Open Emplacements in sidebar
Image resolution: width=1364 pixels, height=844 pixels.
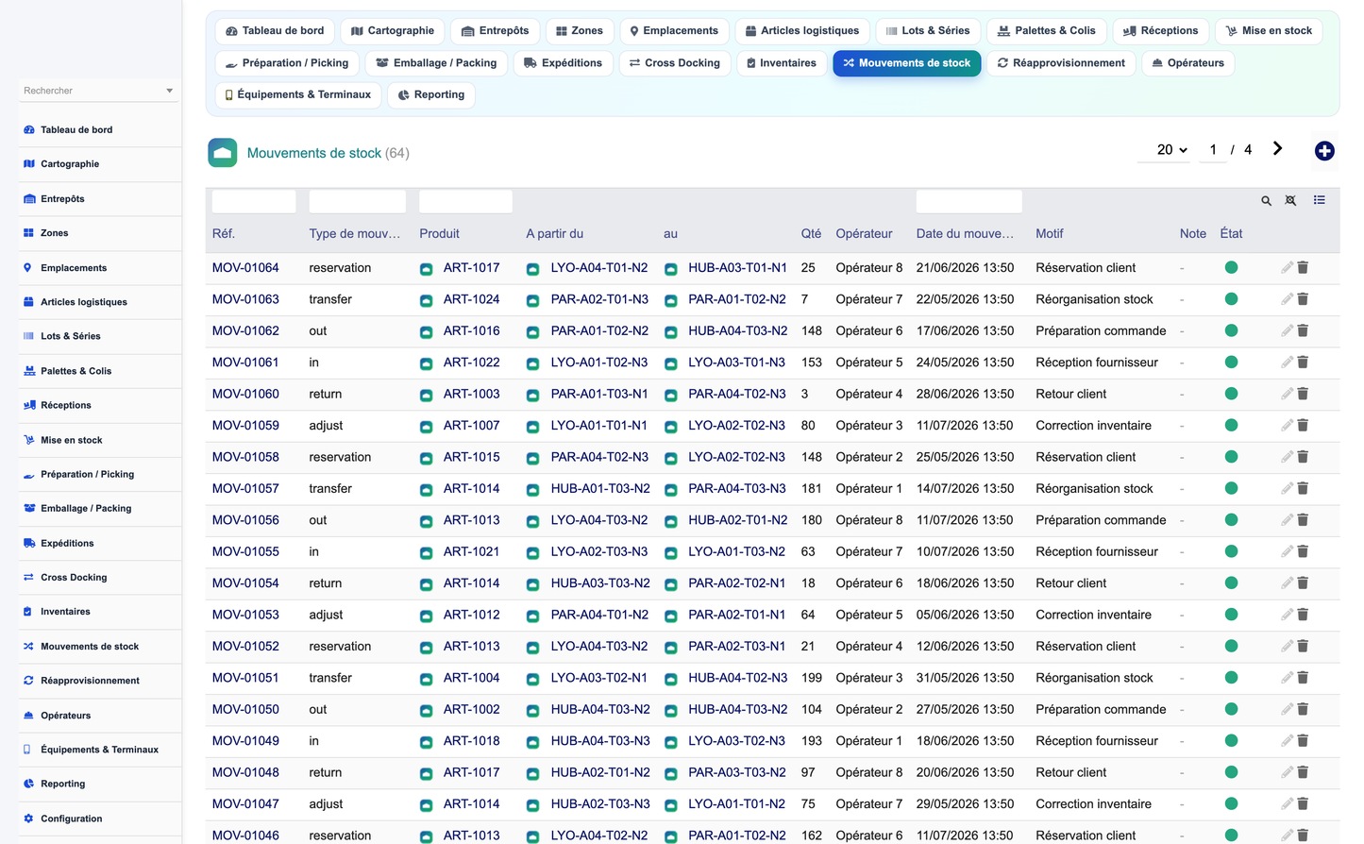pyautogui.click(x=74, y=268)
